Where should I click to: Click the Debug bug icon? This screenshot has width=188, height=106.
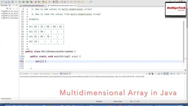pos(19,2)
